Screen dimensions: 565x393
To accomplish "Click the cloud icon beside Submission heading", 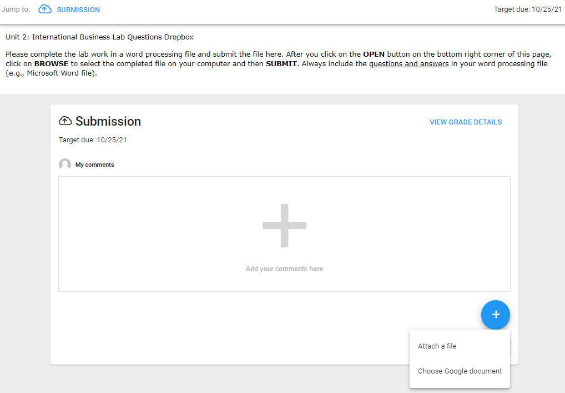I will coord(65,121).
